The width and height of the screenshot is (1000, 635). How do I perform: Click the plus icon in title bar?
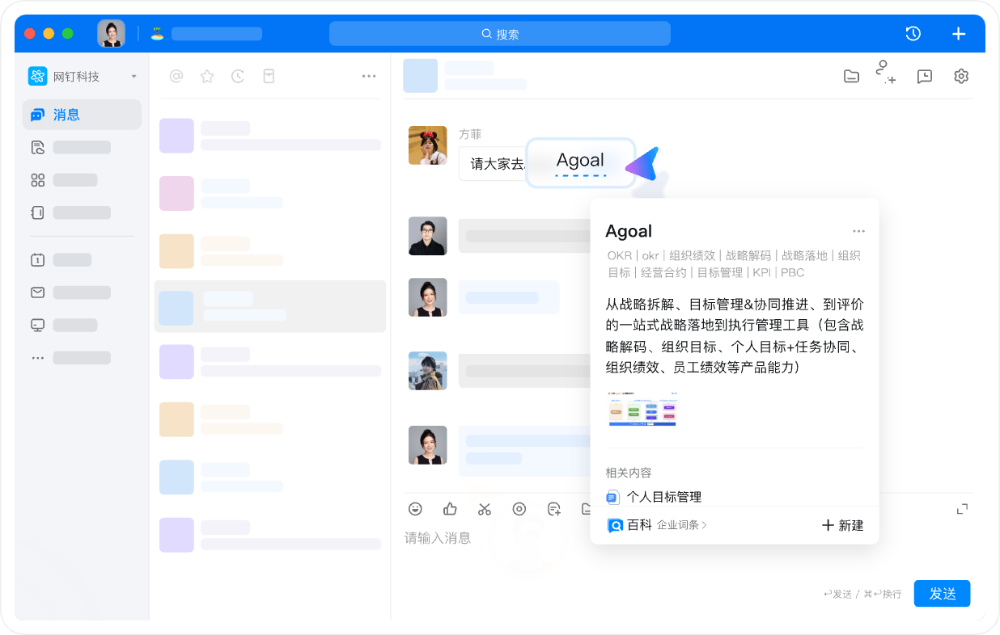959,33
